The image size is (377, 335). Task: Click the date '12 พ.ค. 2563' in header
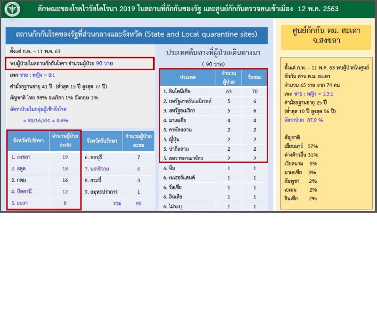[318, 9]
